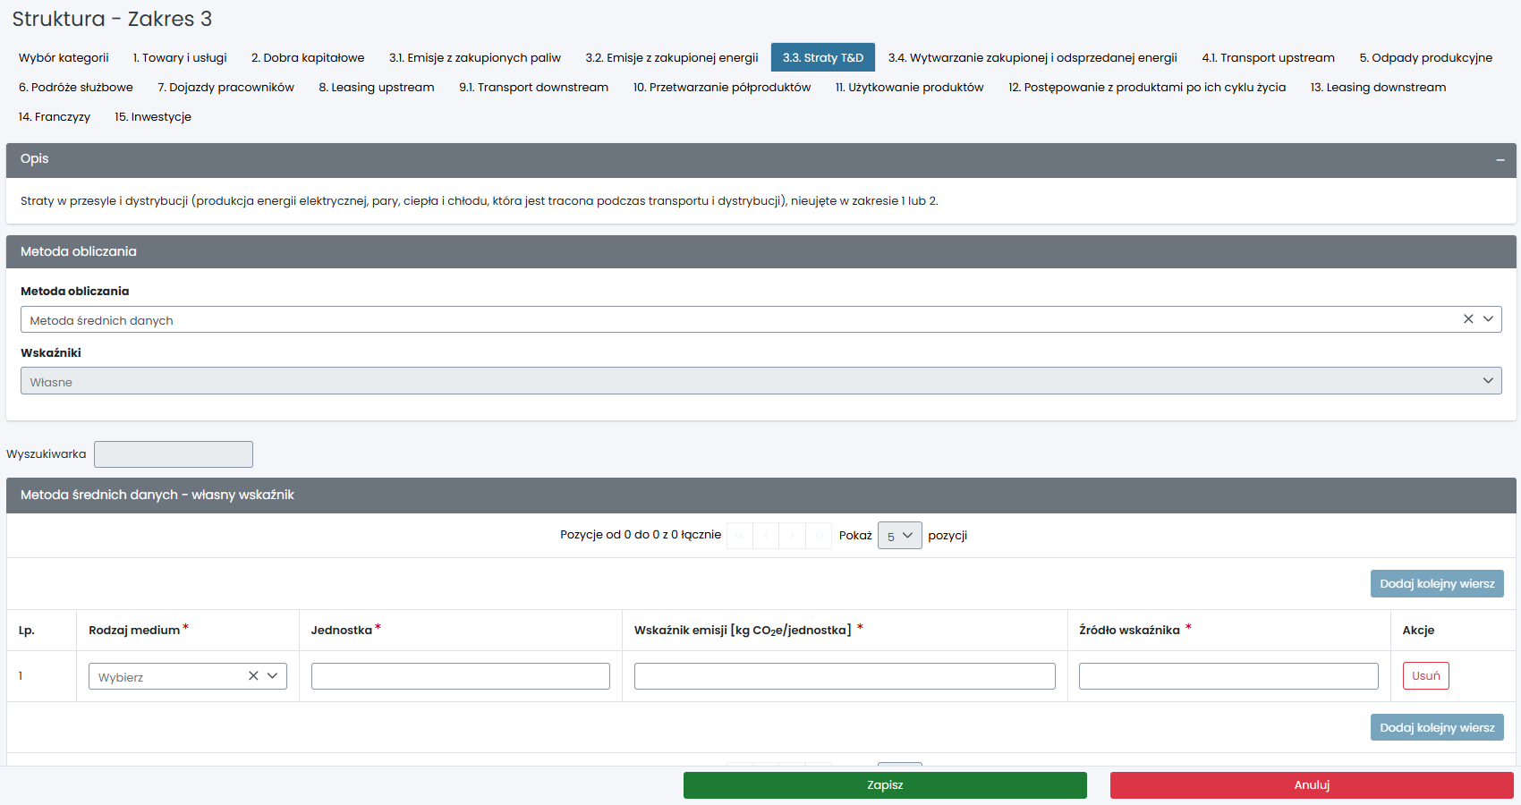Click the Jednostka input field in row 1
The image size is (1521, 805).
tap(460, 676)
